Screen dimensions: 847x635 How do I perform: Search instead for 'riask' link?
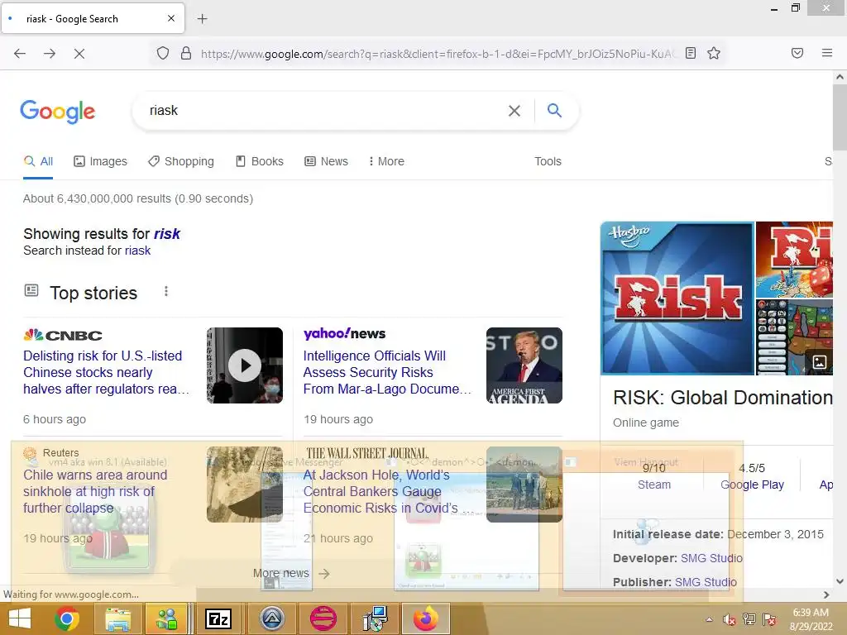click(138, 251)
